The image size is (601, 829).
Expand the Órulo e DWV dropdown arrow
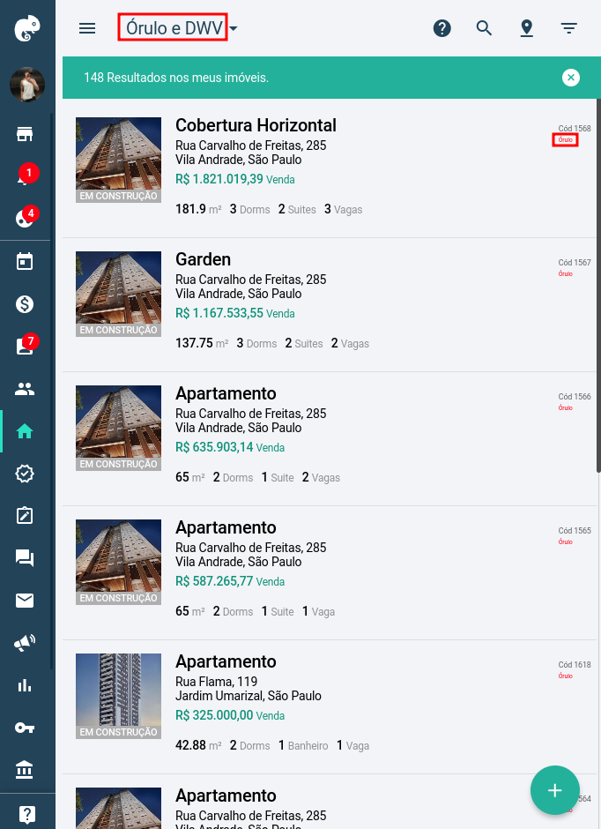coord(233,28)
